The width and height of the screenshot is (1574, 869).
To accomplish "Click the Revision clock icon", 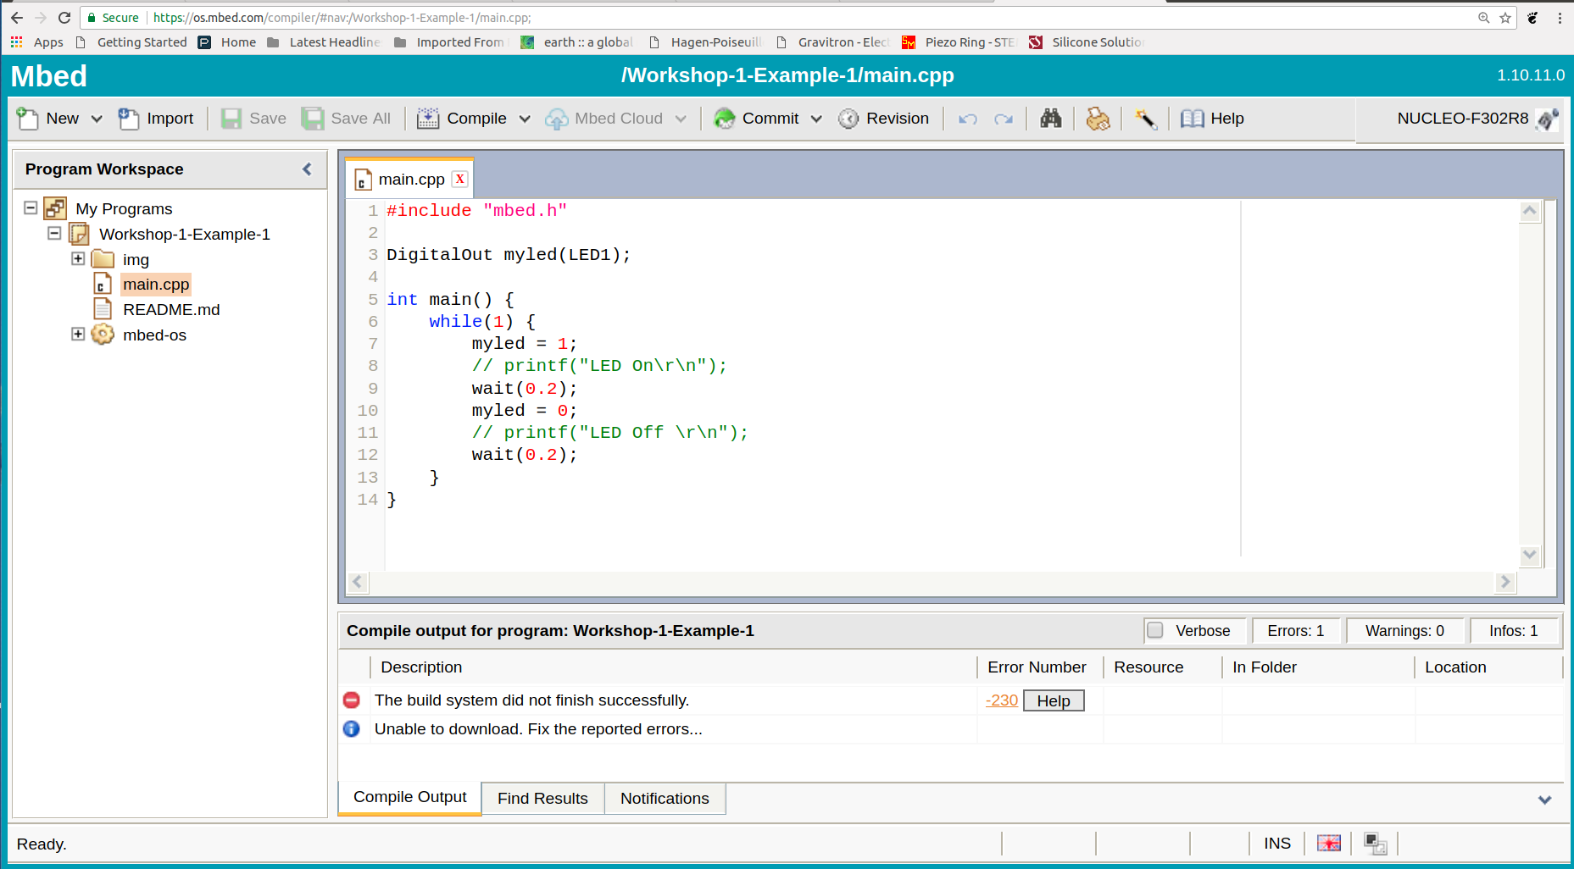I will point(848,119).
